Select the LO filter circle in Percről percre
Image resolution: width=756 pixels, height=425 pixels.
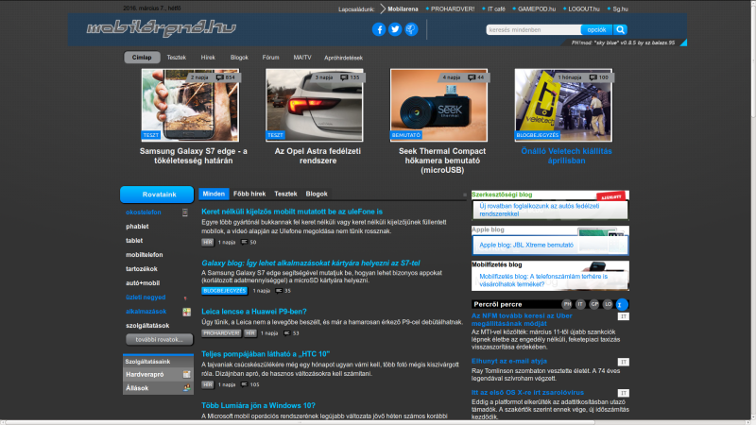(608, 304)
